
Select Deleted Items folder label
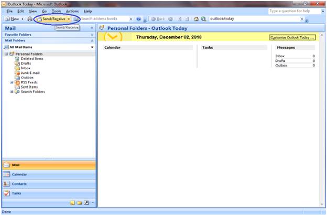32,59
